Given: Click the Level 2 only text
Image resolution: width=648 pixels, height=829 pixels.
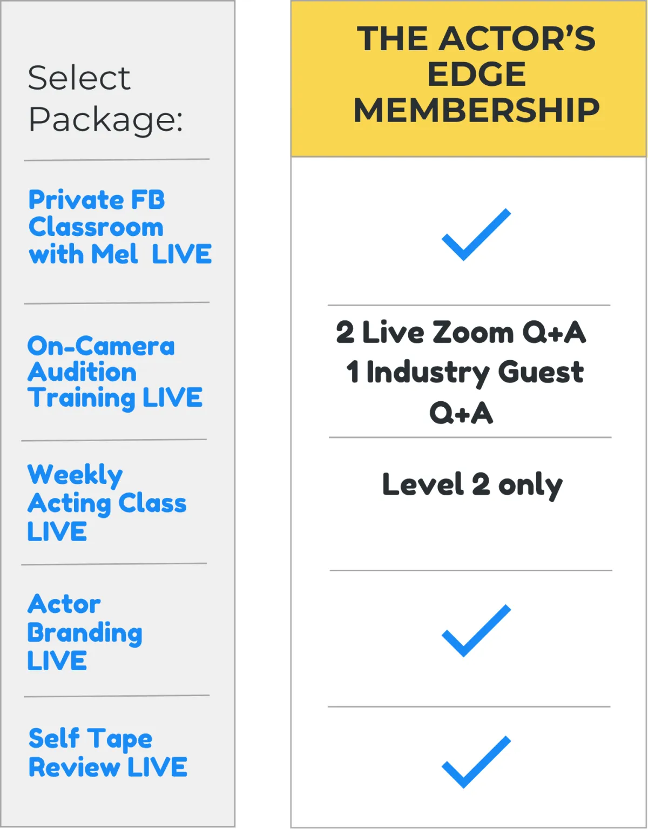Looking at the screenshot, I should tap(473, 484).
